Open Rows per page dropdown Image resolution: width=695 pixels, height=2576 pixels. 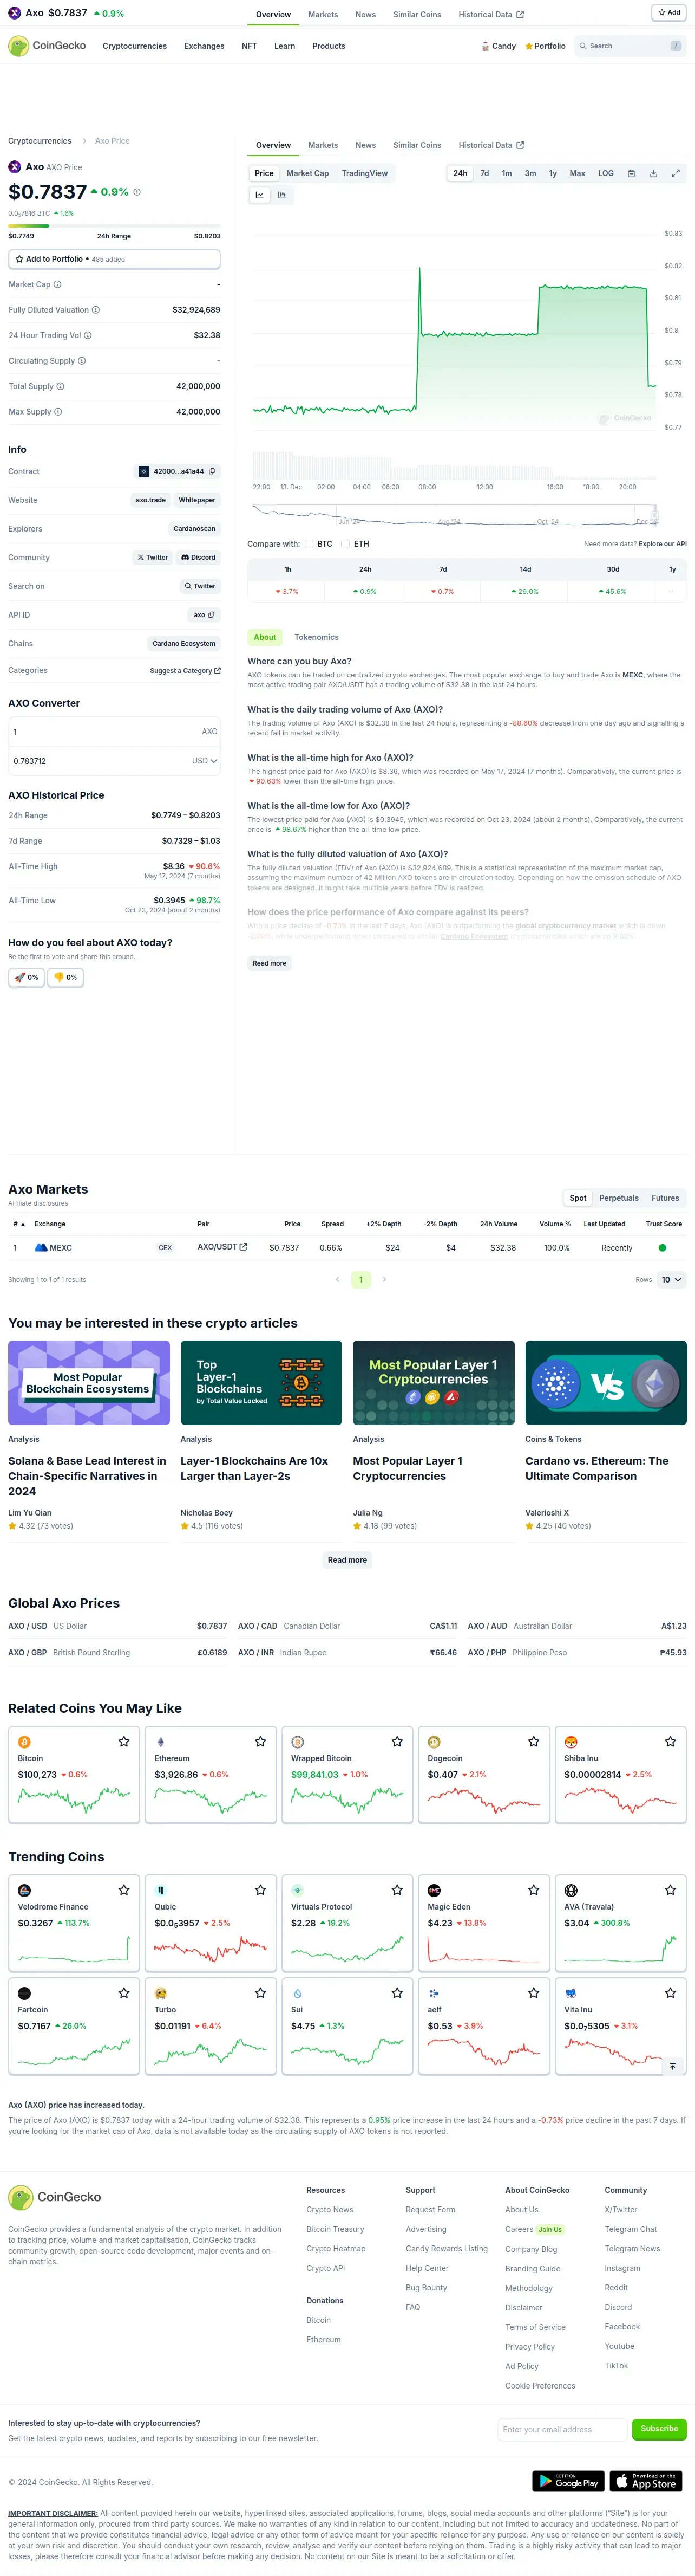coord(671,1279)
